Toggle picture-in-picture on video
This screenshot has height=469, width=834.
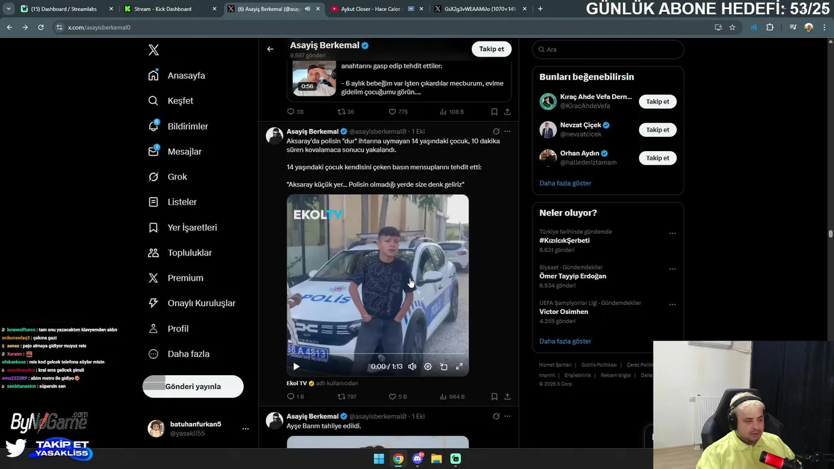coord(444,367)
